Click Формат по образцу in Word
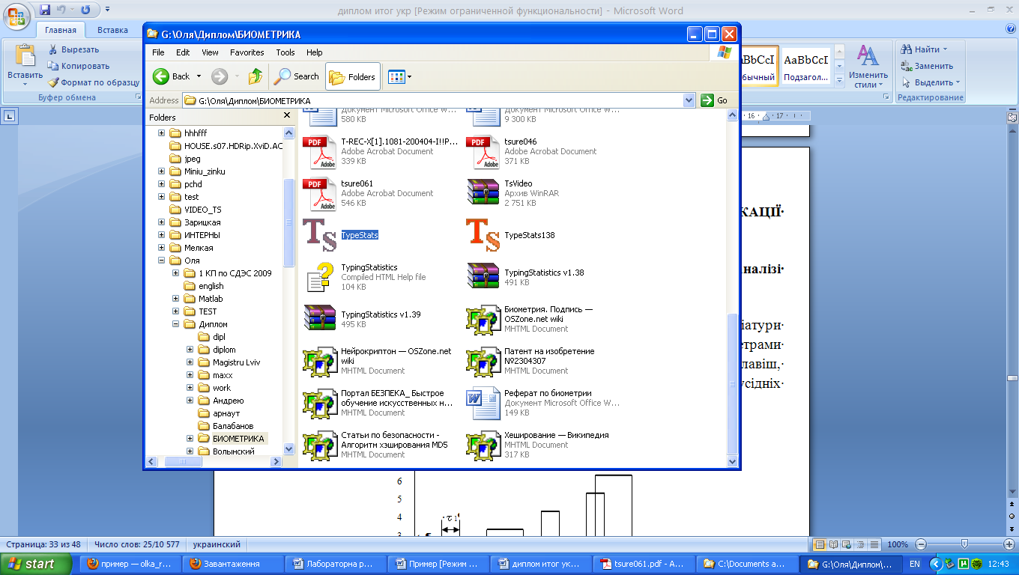The height and width of the screenshot is (575, 1019). tap(94, 82)
